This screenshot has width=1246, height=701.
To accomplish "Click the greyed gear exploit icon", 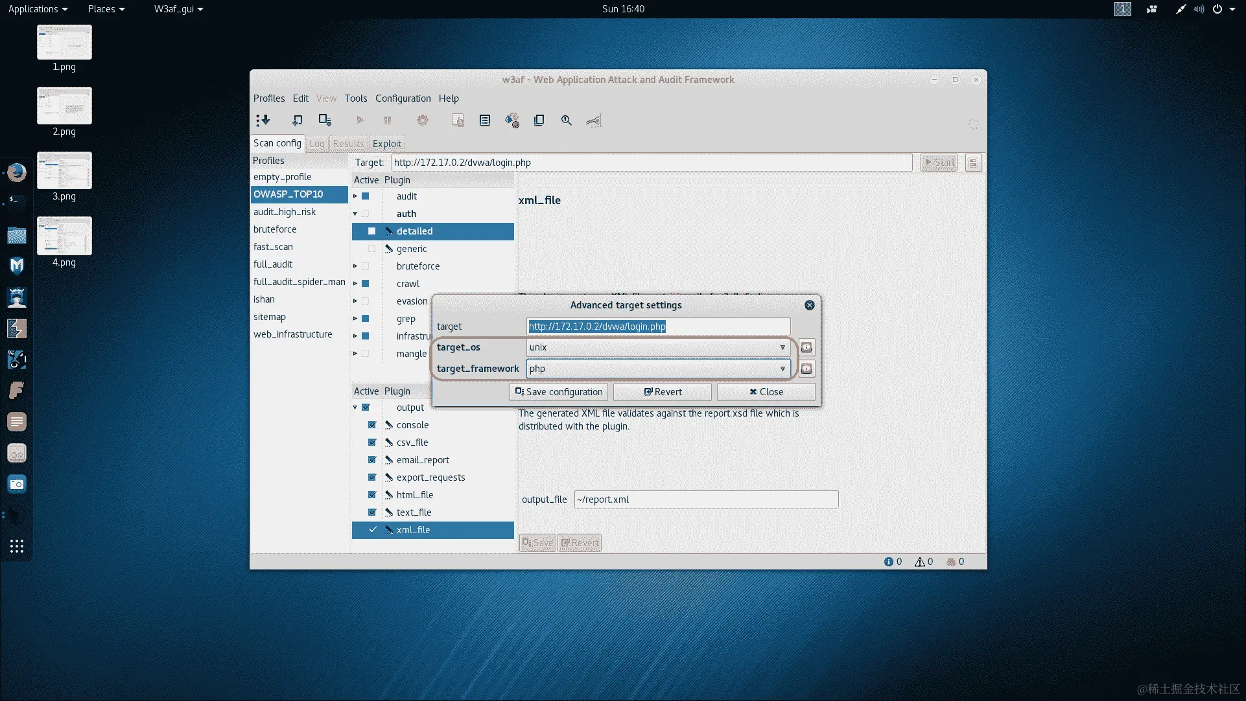I will click(423, 121).
